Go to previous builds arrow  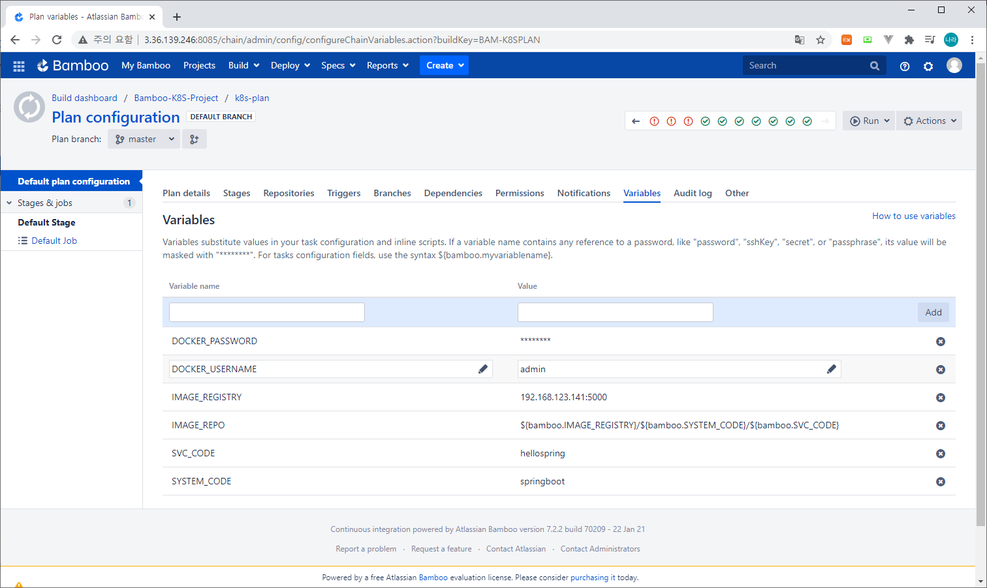636,121
